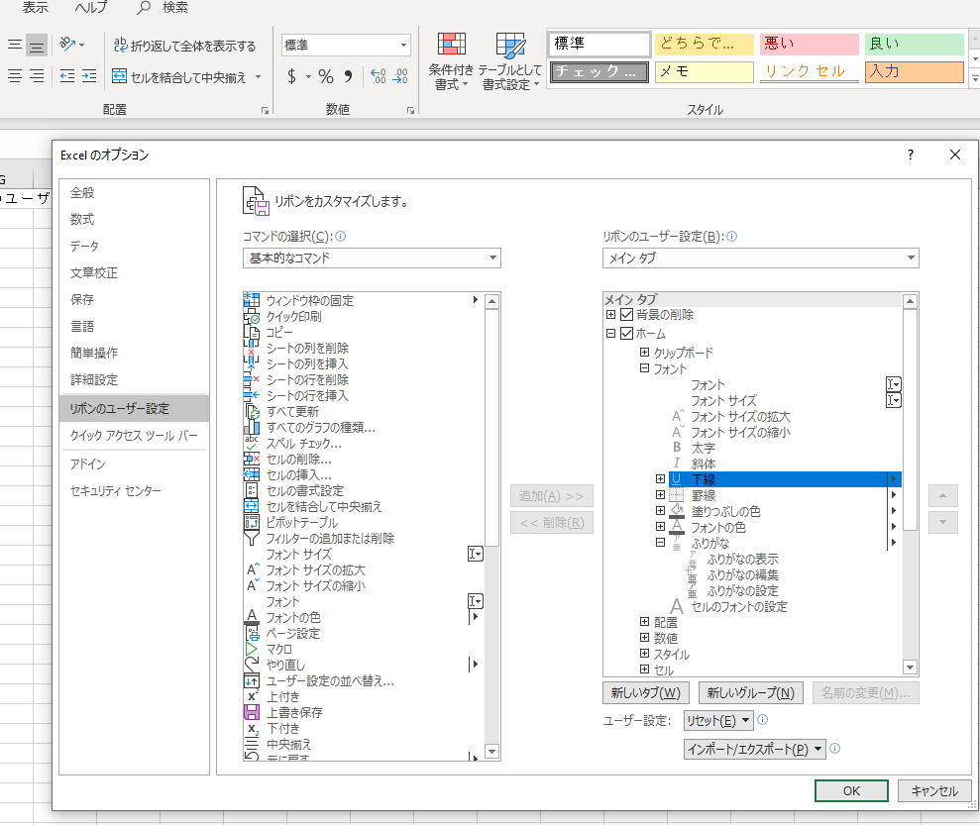Select the Macro command in list
The width and height of the screenshot is (980, 825).
[363, 650]
